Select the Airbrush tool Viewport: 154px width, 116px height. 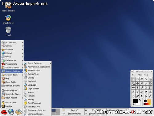point(146,92)
